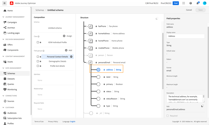This screenshot has width=209, height=125.
Task: Collapse the personalEmail field node
Action: click(87, 63)
